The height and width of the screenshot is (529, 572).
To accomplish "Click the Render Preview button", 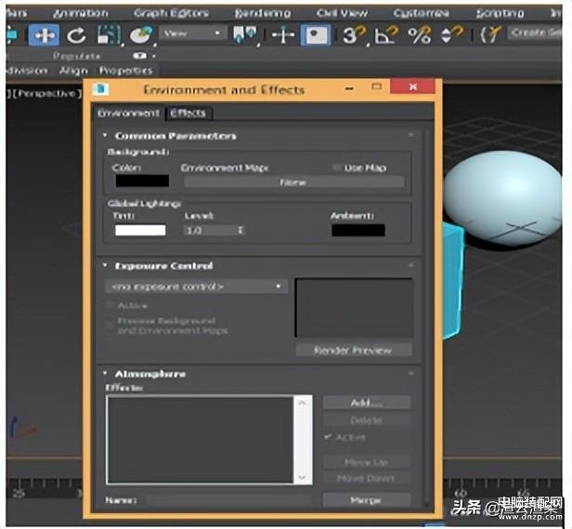I will (x=354, y=350).
